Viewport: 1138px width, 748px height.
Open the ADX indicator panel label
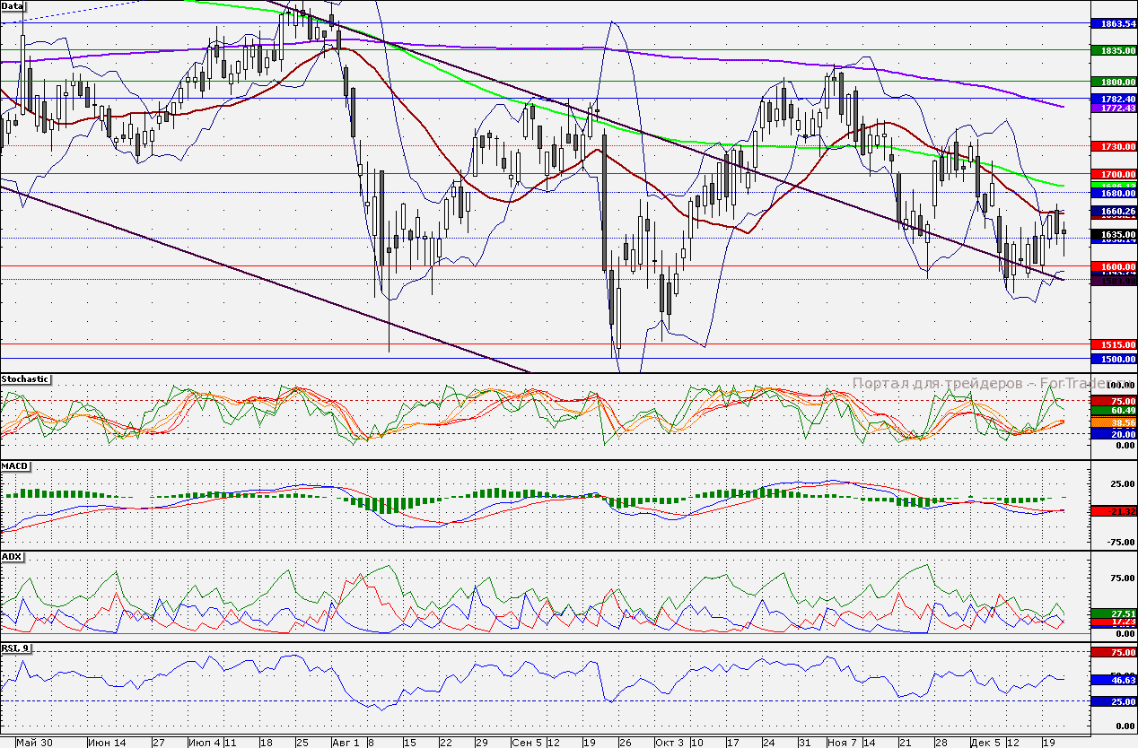[12, 557]
